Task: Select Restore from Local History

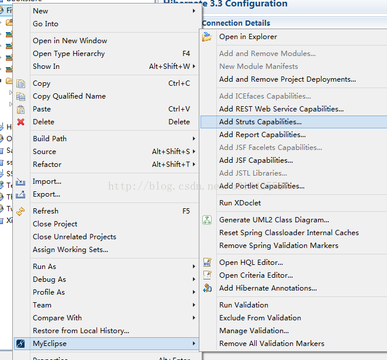Action: click(x=81, y=331)
